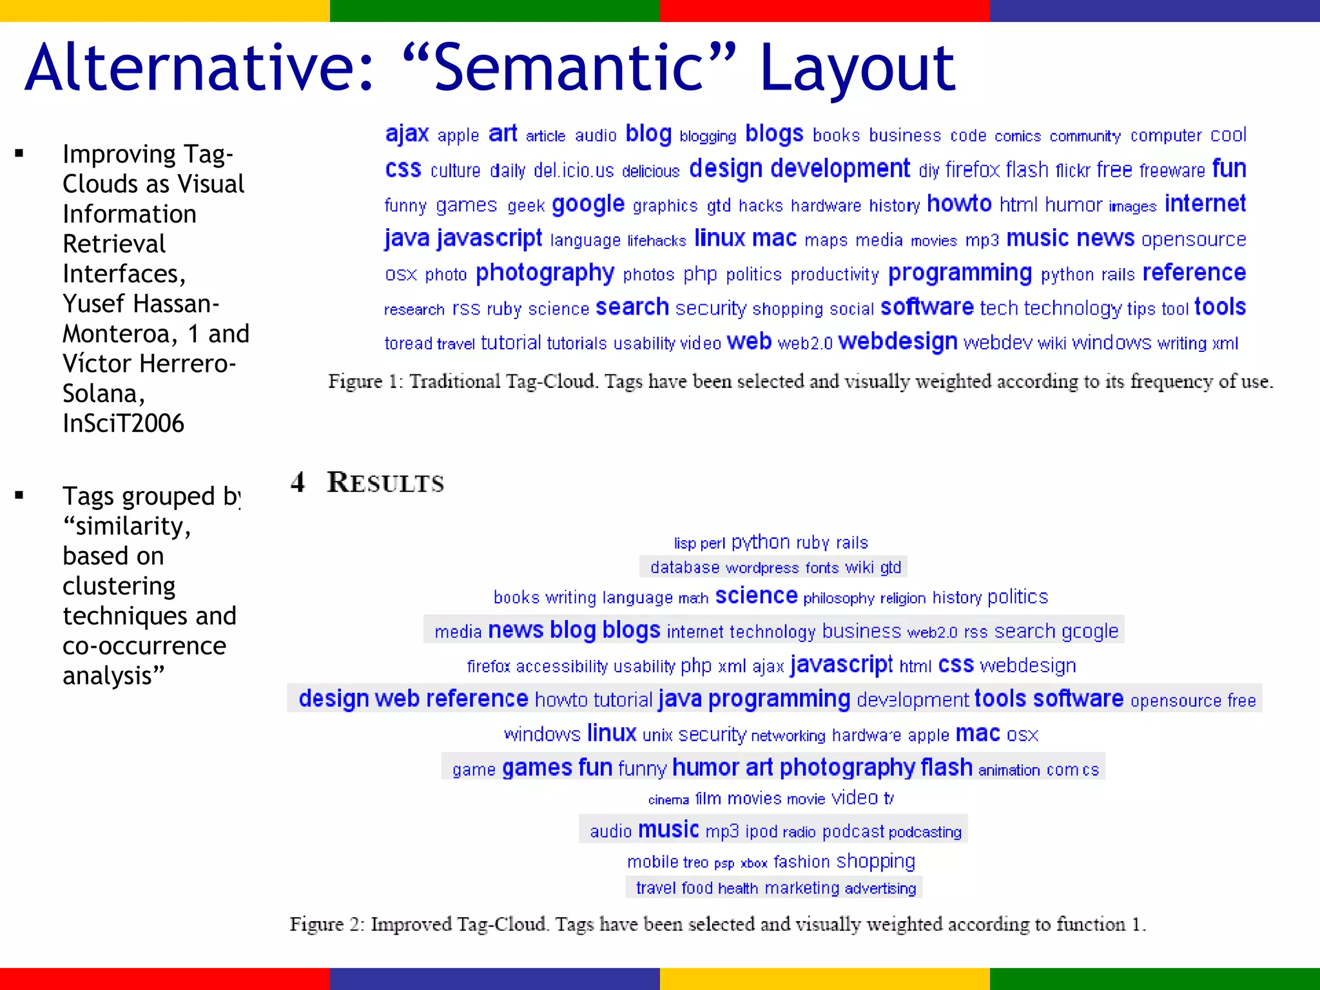The width and height of the screenshot is (1320, 990).
Task: Click the "food" tag
Action: pos(697,888)
